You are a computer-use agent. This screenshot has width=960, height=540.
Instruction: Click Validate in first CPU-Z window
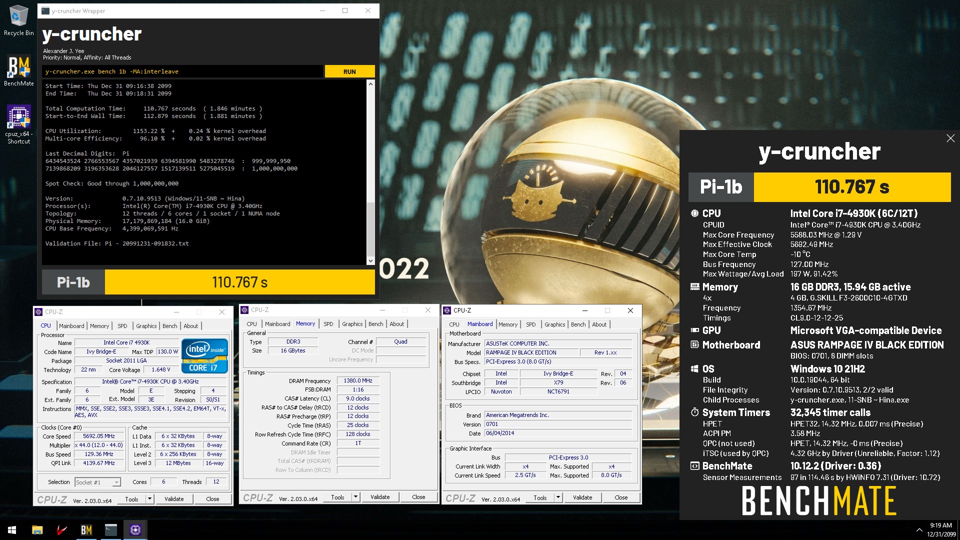(174, 499)
